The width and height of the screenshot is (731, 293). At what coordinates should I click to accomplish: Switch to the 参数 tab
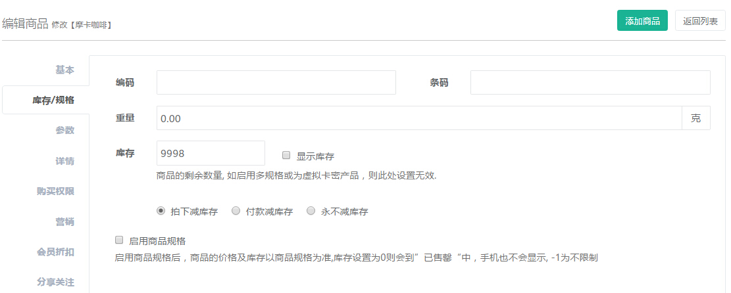pos(64,130)
